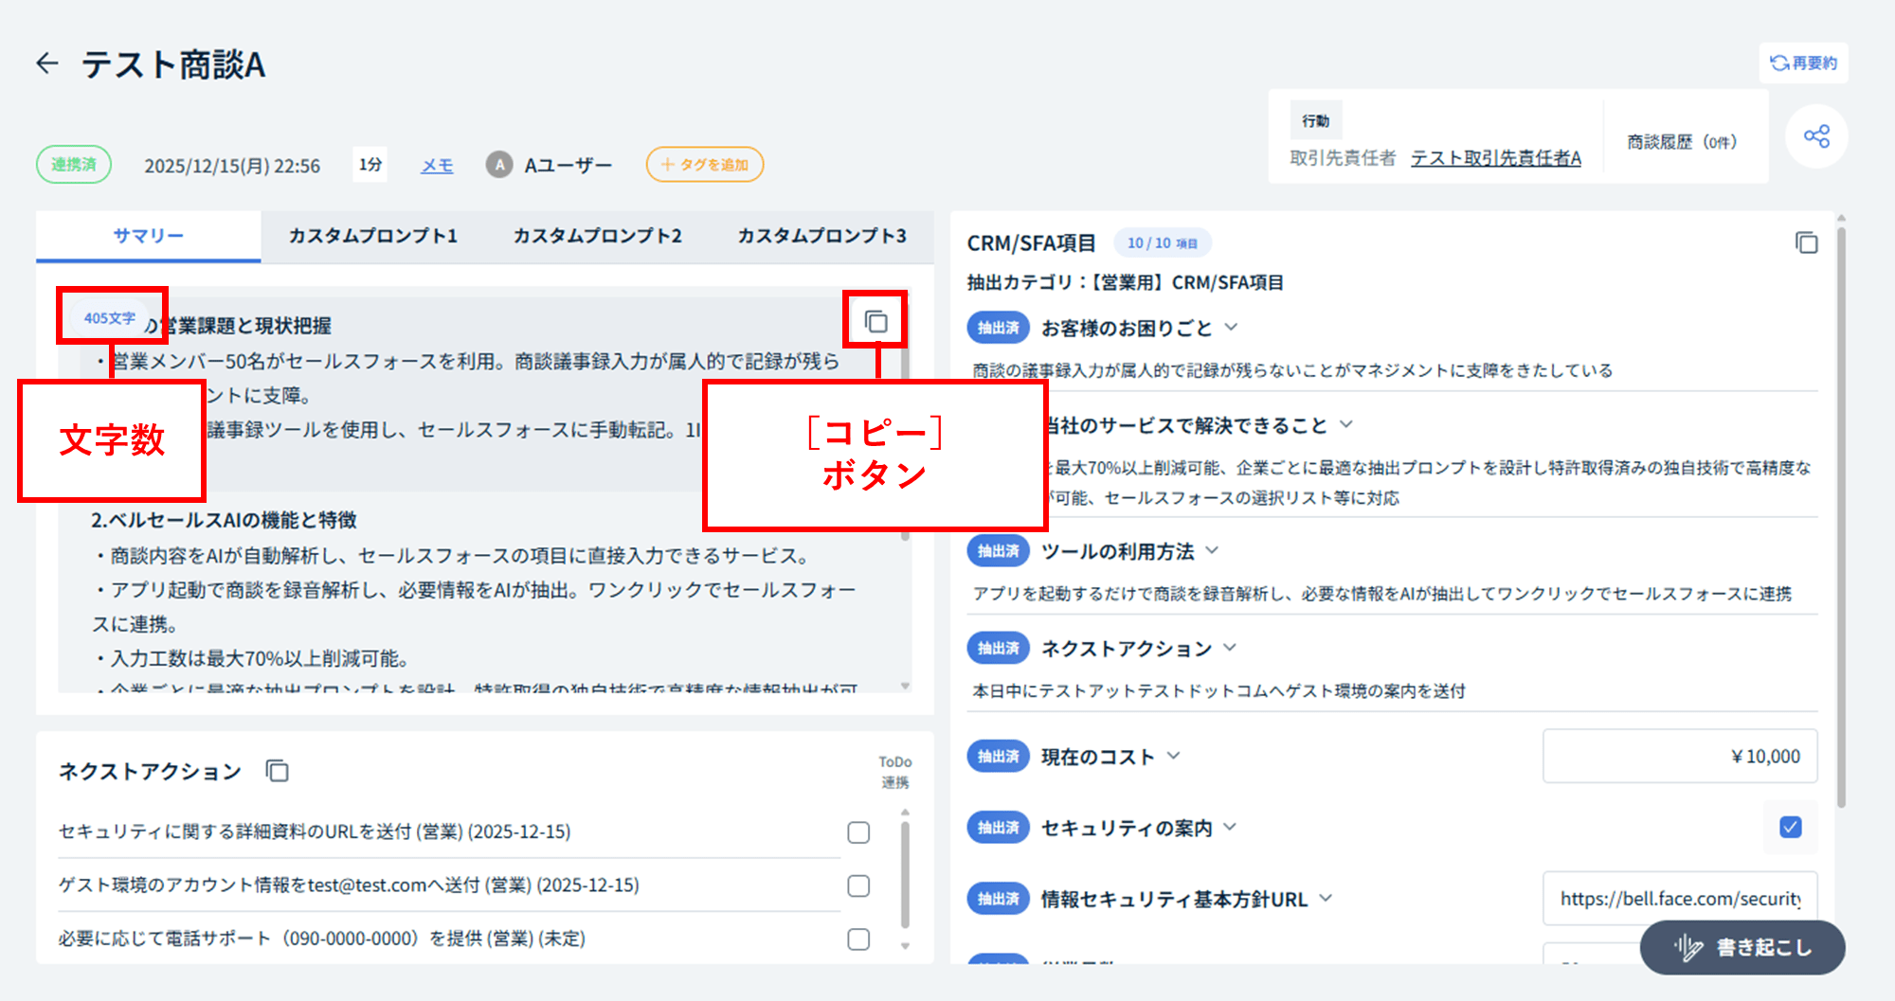Copy the CRM/SFA項目 panel contents

pyautogui.click(x=1806, y=243)
